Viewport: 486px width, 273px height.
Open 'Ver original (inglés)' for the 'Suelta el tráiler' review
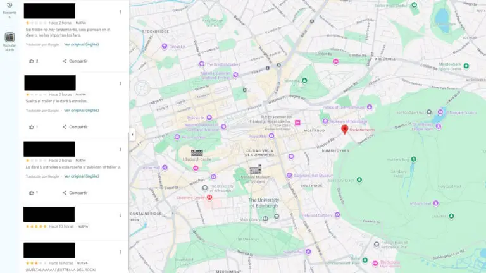tap(82, 110)
